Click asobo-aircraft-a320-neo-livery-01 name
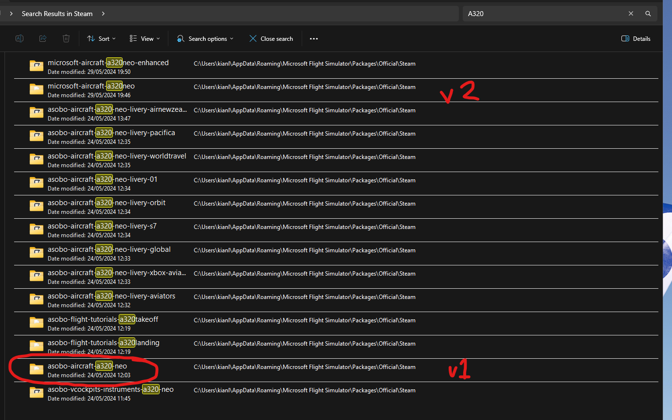Viewport: 672px width, 420px height. point(103,179)
